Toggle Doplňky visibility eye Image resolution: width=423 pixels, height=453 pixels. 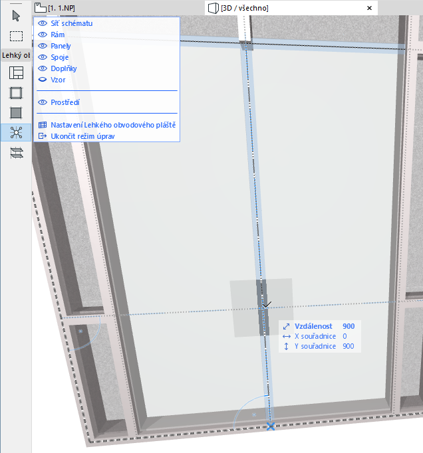43,68
